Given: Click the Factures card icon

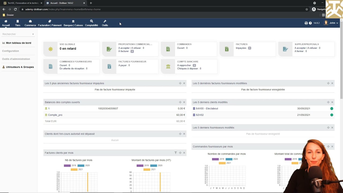Looking at the screenshot, I should tap(227, 49).
